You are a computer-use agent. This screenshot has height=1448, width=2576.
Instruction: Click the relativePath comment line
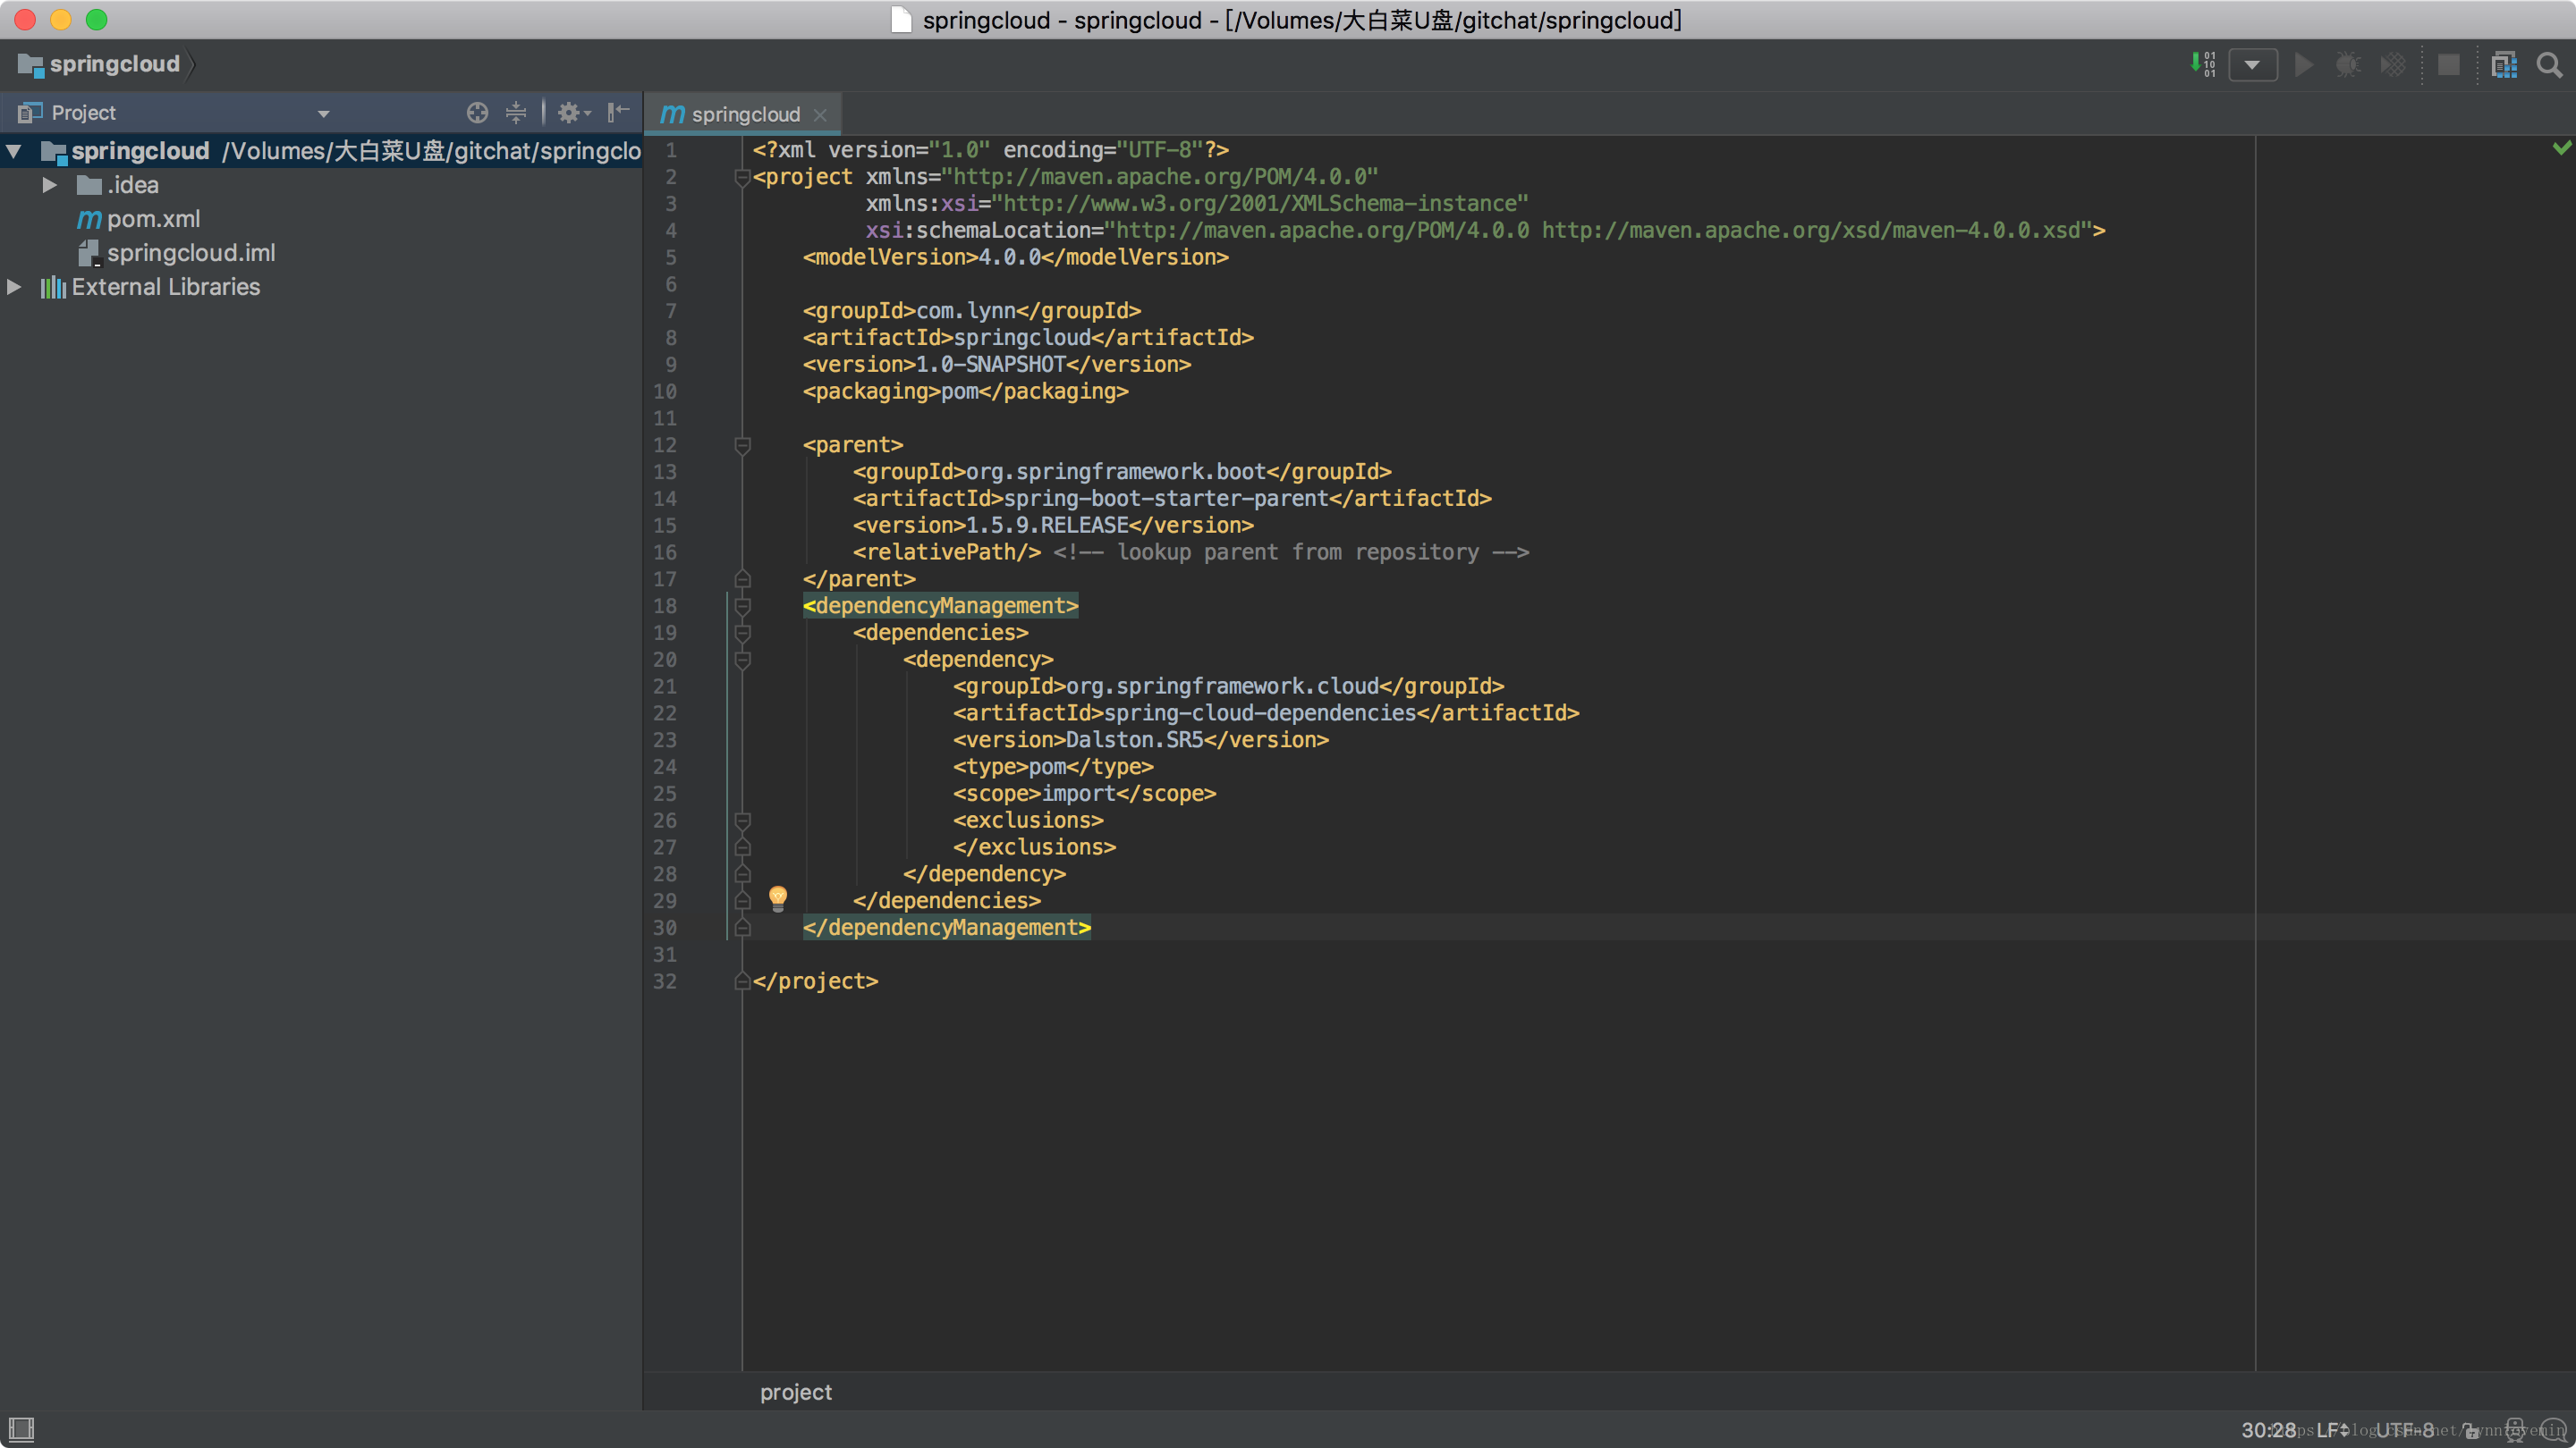(1190, 551)
